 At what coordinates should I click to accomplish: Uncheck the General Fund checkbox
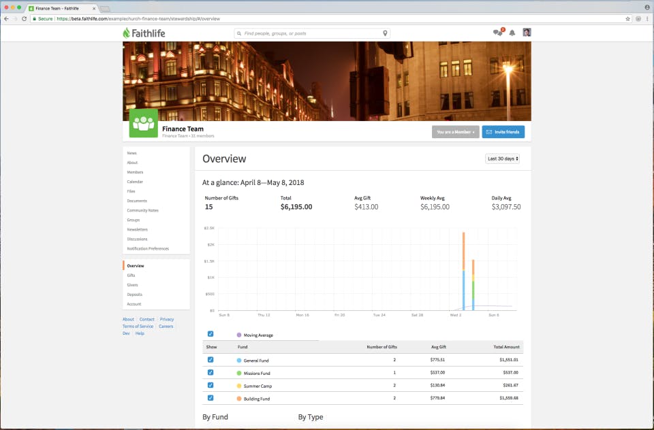(x=211, y=360)
